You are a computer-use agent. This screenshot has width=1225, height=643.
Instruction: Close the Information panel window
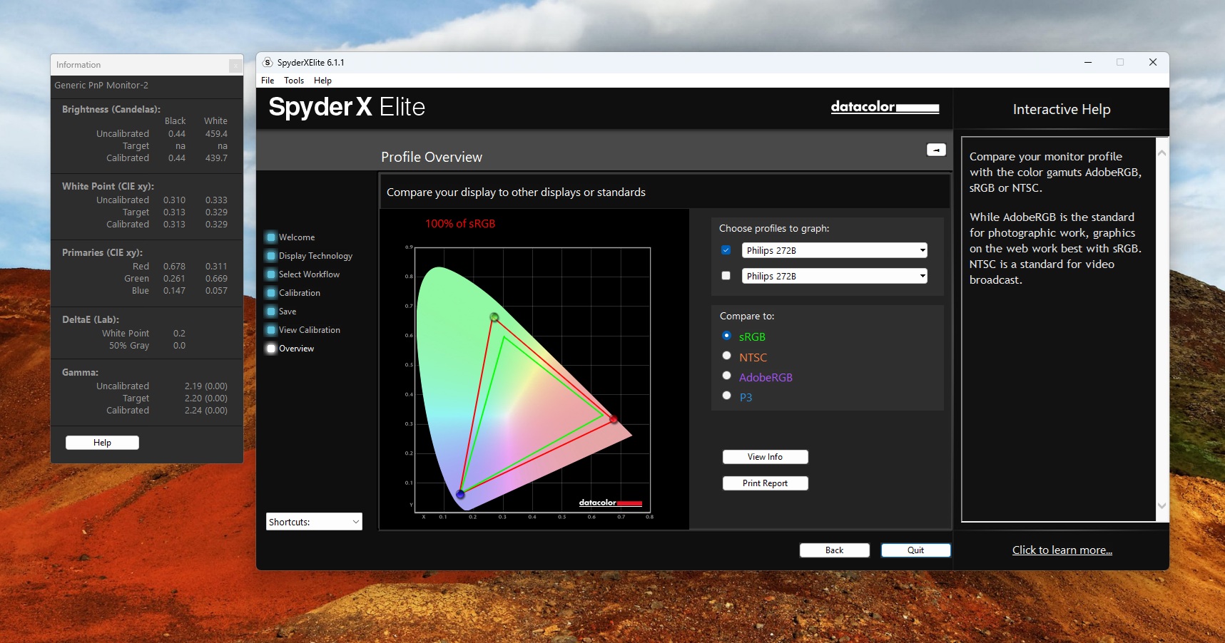pyautogui.click(x=235, y=66)
